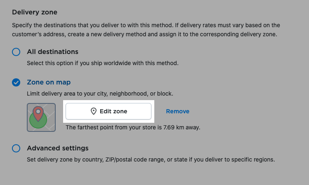This screenshot has width=309, height=185.
Task: Open the delivery zone map thumbnail
Action: (41, 117)
